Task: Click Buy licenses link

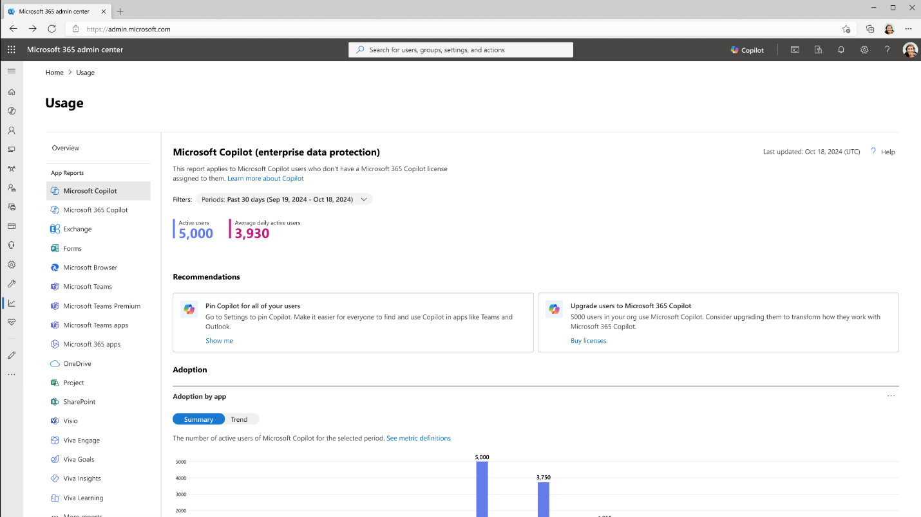Action: tap(588, 341)
